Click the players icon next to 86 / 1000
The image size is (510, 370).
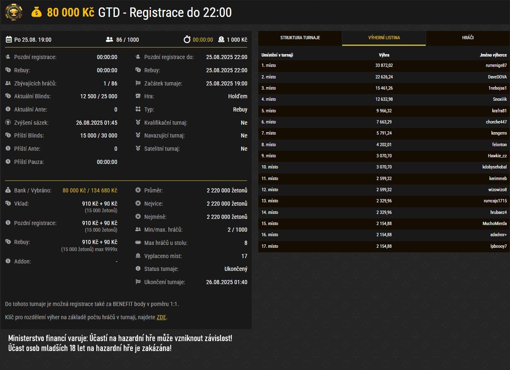110,40
